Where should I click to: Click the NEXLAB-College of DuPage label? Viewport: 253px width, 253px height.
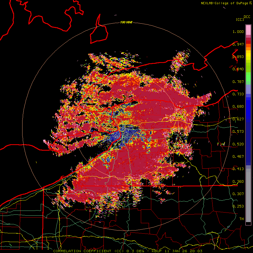click(x=224, y=3)
